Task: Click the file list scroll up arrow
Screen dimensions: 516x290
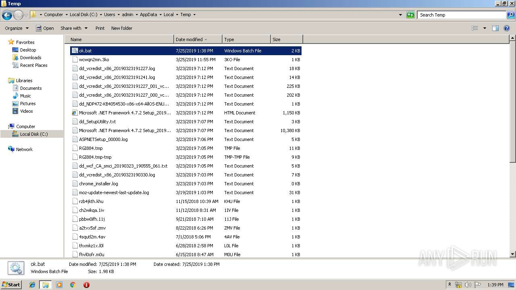Action: pos(512,39)
